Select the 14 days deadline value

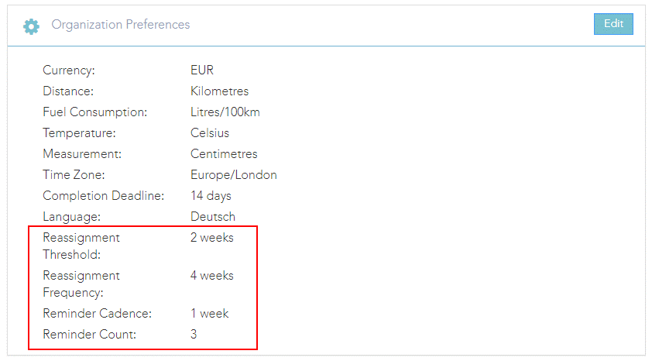(211, 196)
